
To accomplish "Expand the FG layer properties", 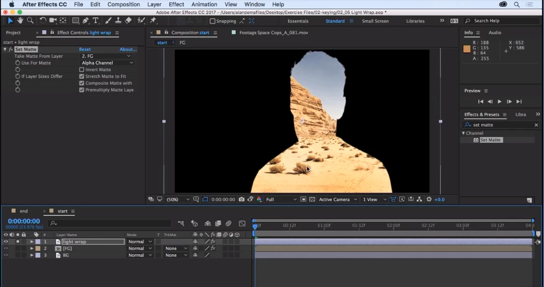I will pyautogui.click(x=31, y=249).
